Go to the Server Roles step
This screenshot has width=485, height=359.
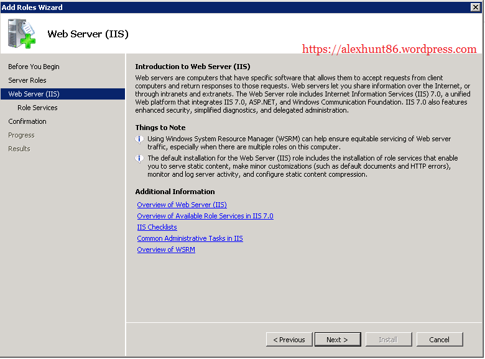point(27,80)
